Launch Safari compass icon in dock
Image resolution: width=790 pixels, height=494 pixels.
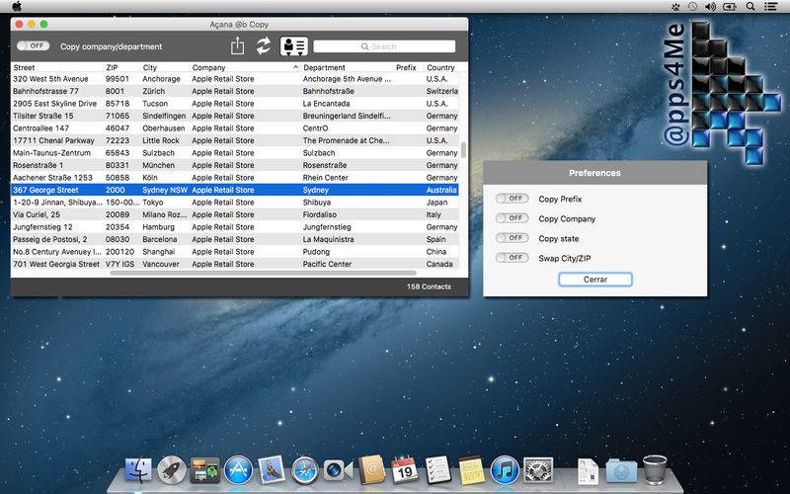click(305, 471)
